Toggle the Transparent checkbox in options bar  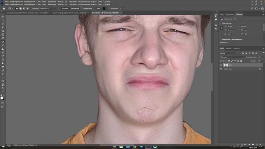[87, 8]
